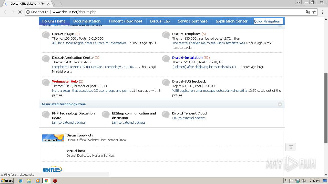Click the Discuz!-Application Center bubble icon
328x184 pixels.
pyautogui.click(x=46, y=59)
